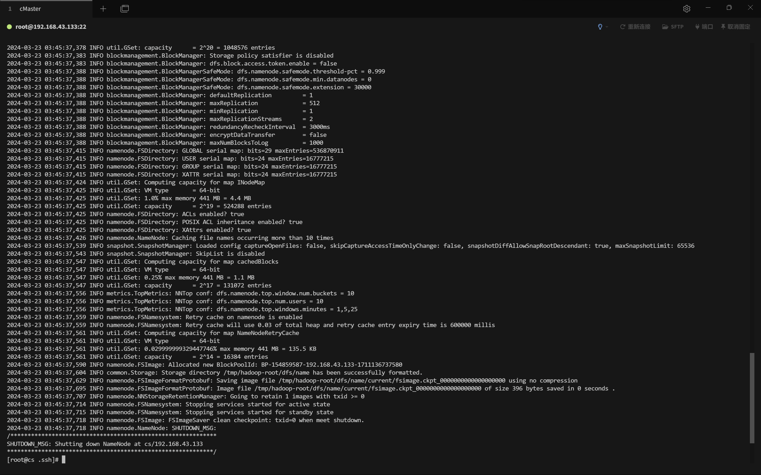Click the terminal prompt [root@cs .ssh]#
Screen dimensions: 761x475
click(33, 460)
